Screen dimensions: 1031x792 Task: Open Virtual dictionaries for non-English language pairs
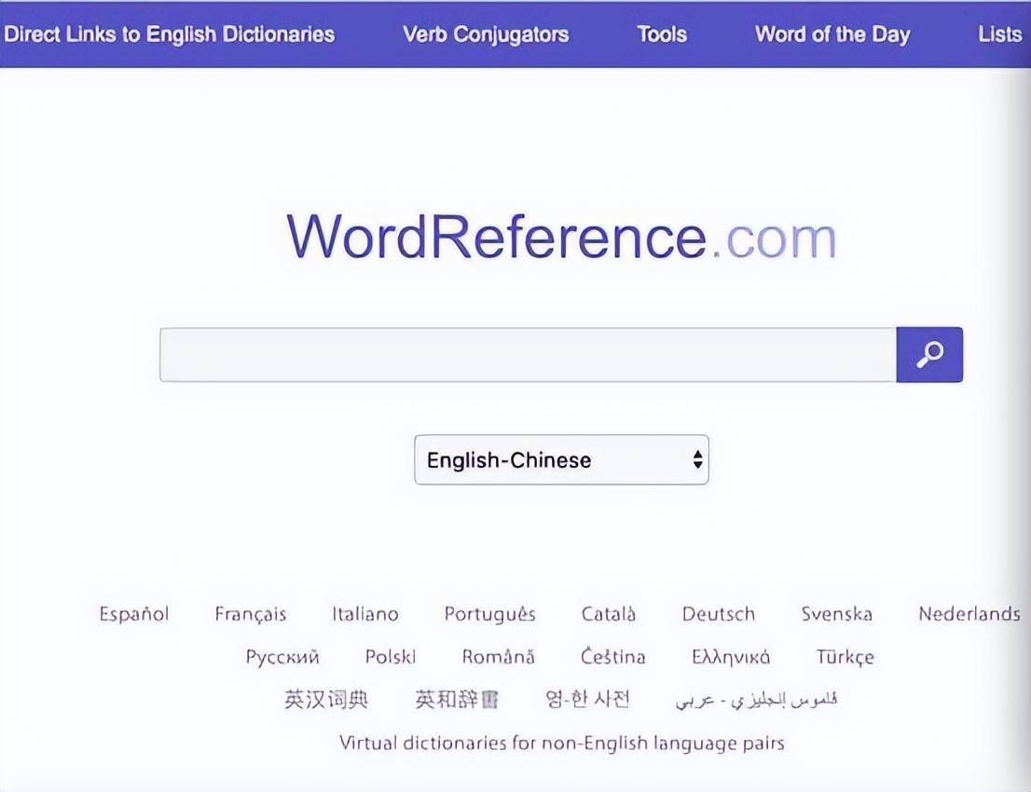561,743
